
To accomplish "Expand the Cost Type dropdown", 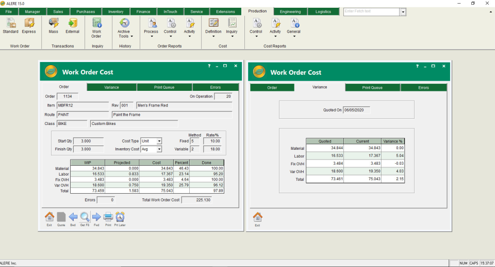I will [159, 141].
